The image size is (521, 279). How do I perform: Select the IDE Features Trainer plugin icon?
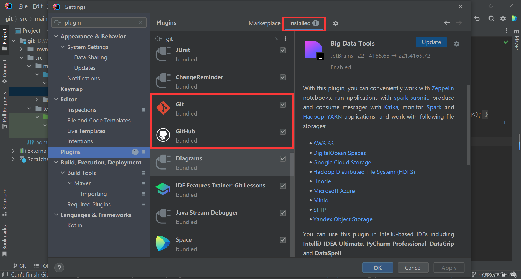[x=163, y=189]
